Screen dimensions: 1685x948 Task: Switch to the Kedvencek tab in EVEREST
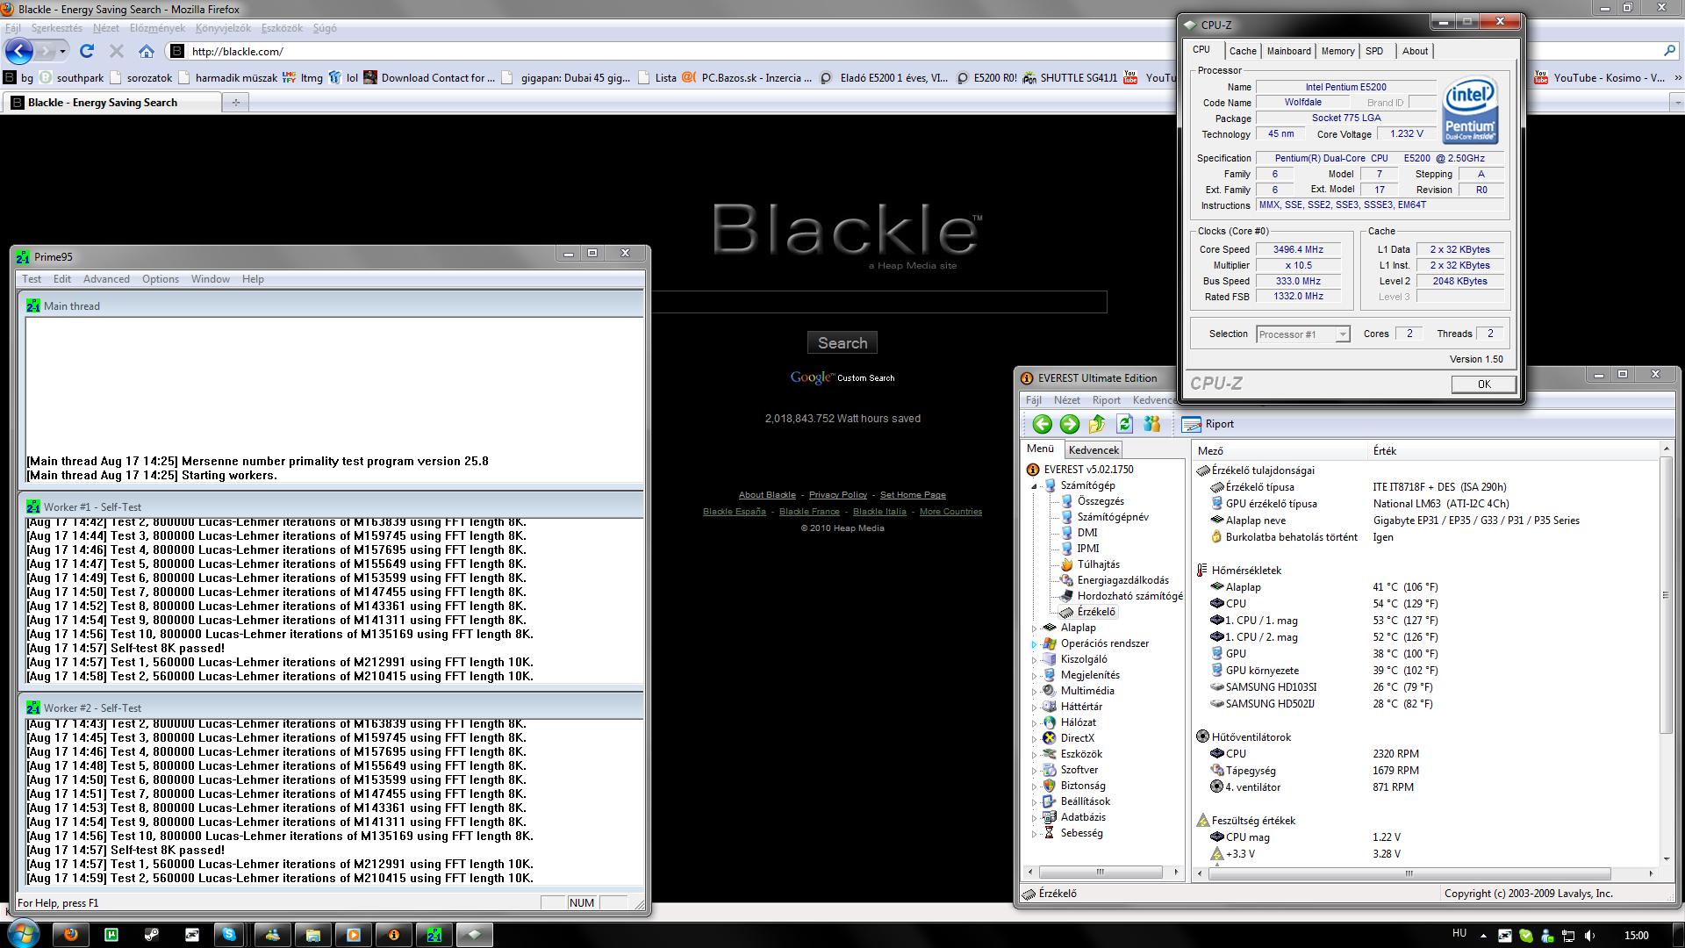click(1093, 450)
